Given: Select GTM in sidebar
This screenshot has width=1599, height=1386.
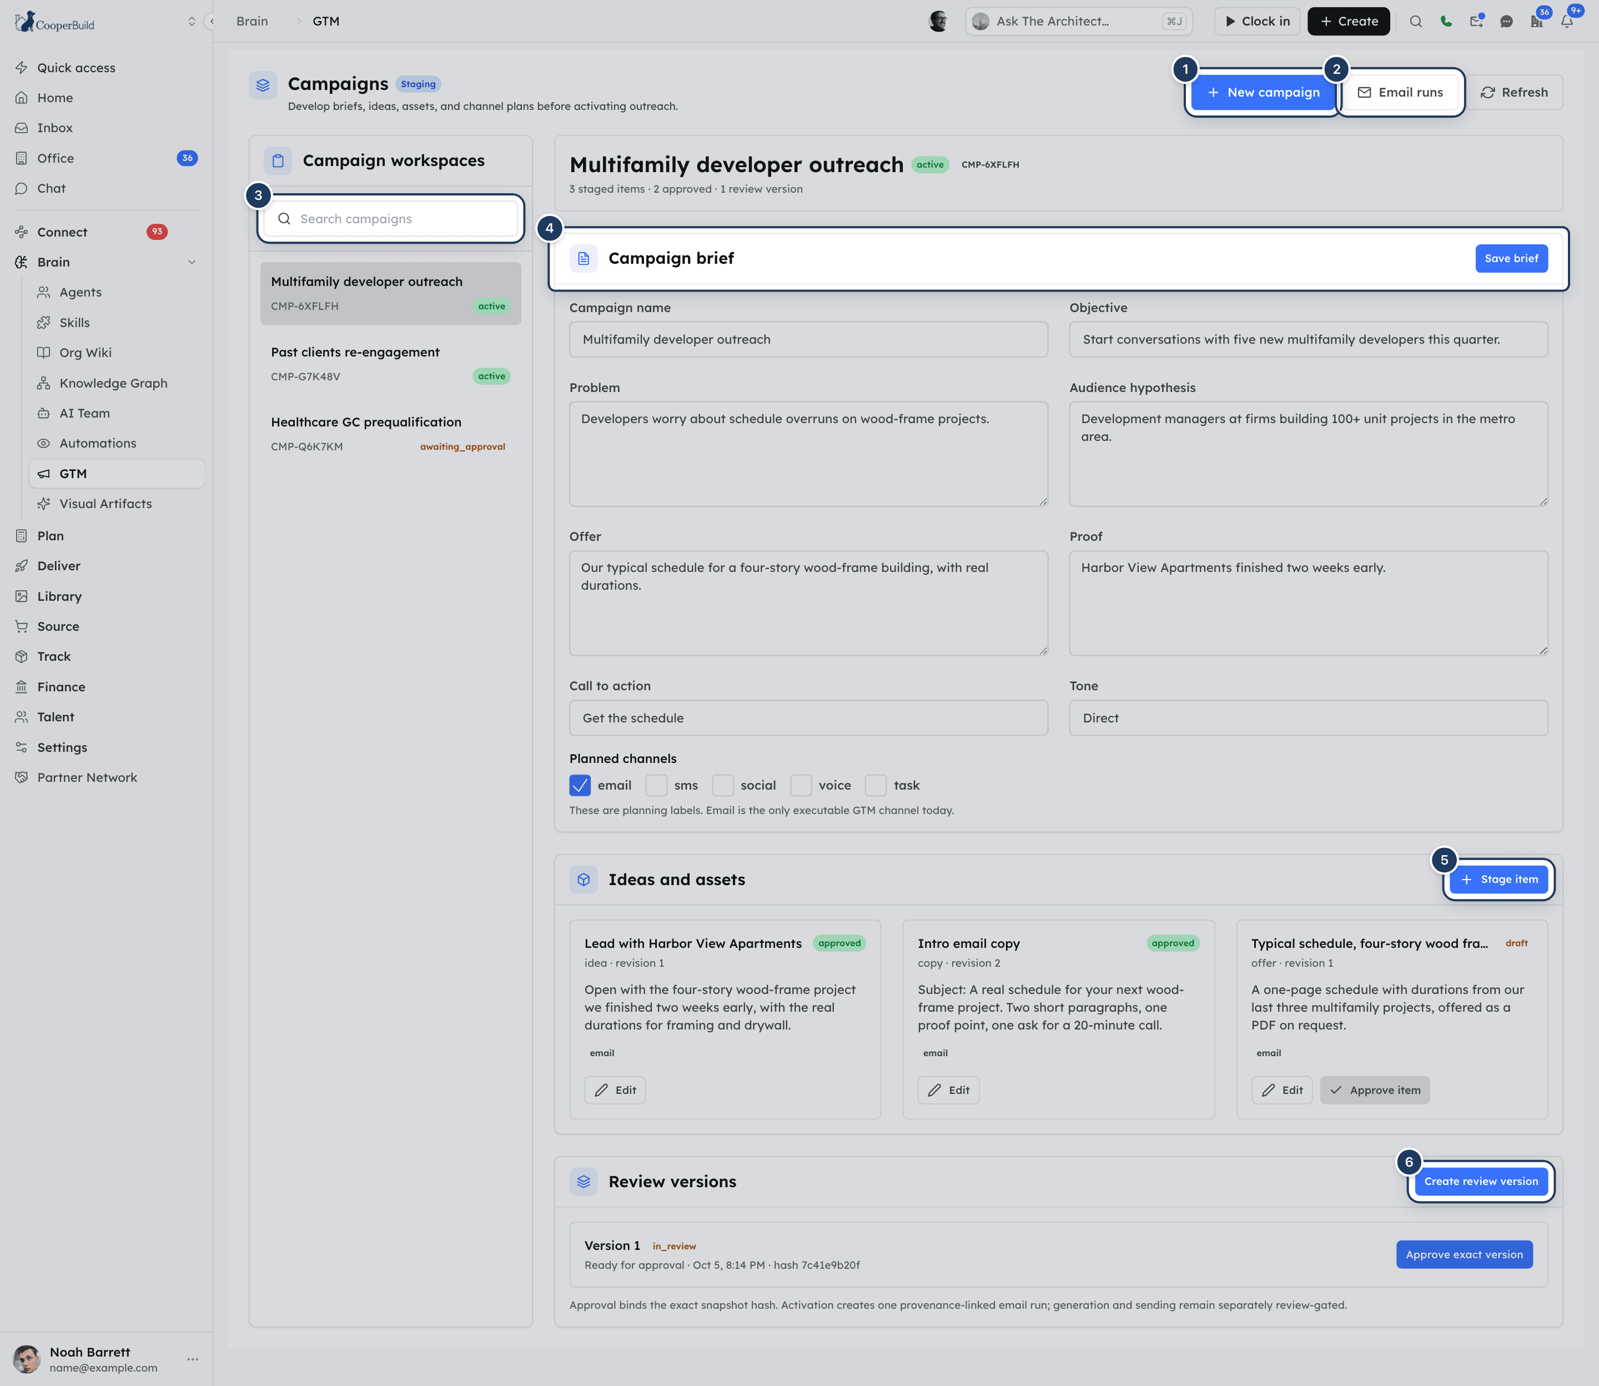Looking at the screenshot, I should (x=117, y=473).
